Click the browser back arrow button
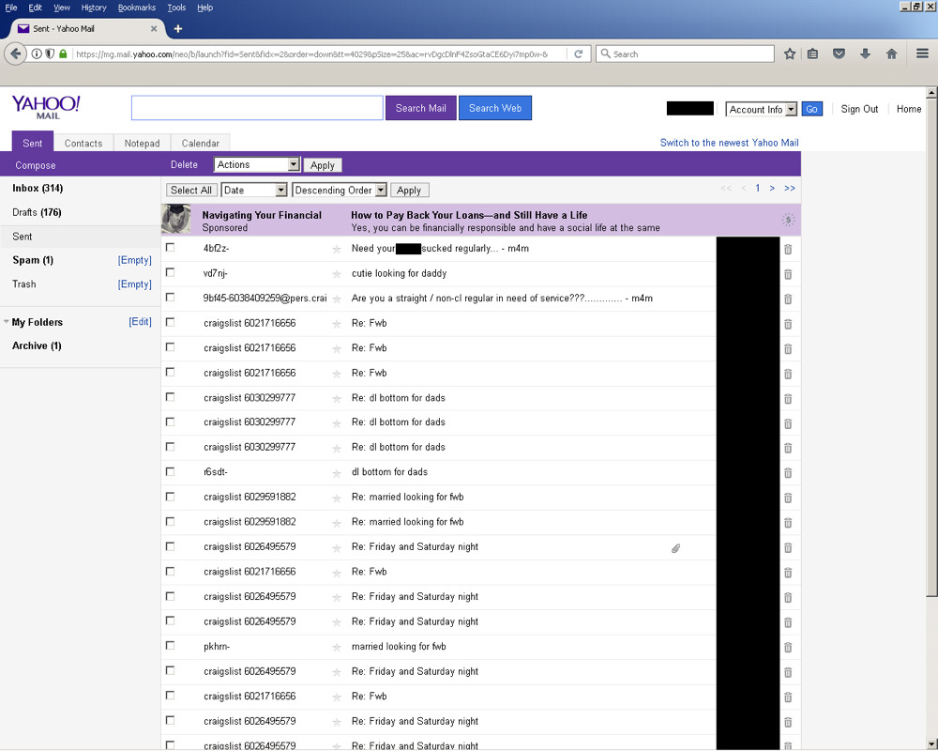The image size is (938, 751). click(x=16, y=54)
